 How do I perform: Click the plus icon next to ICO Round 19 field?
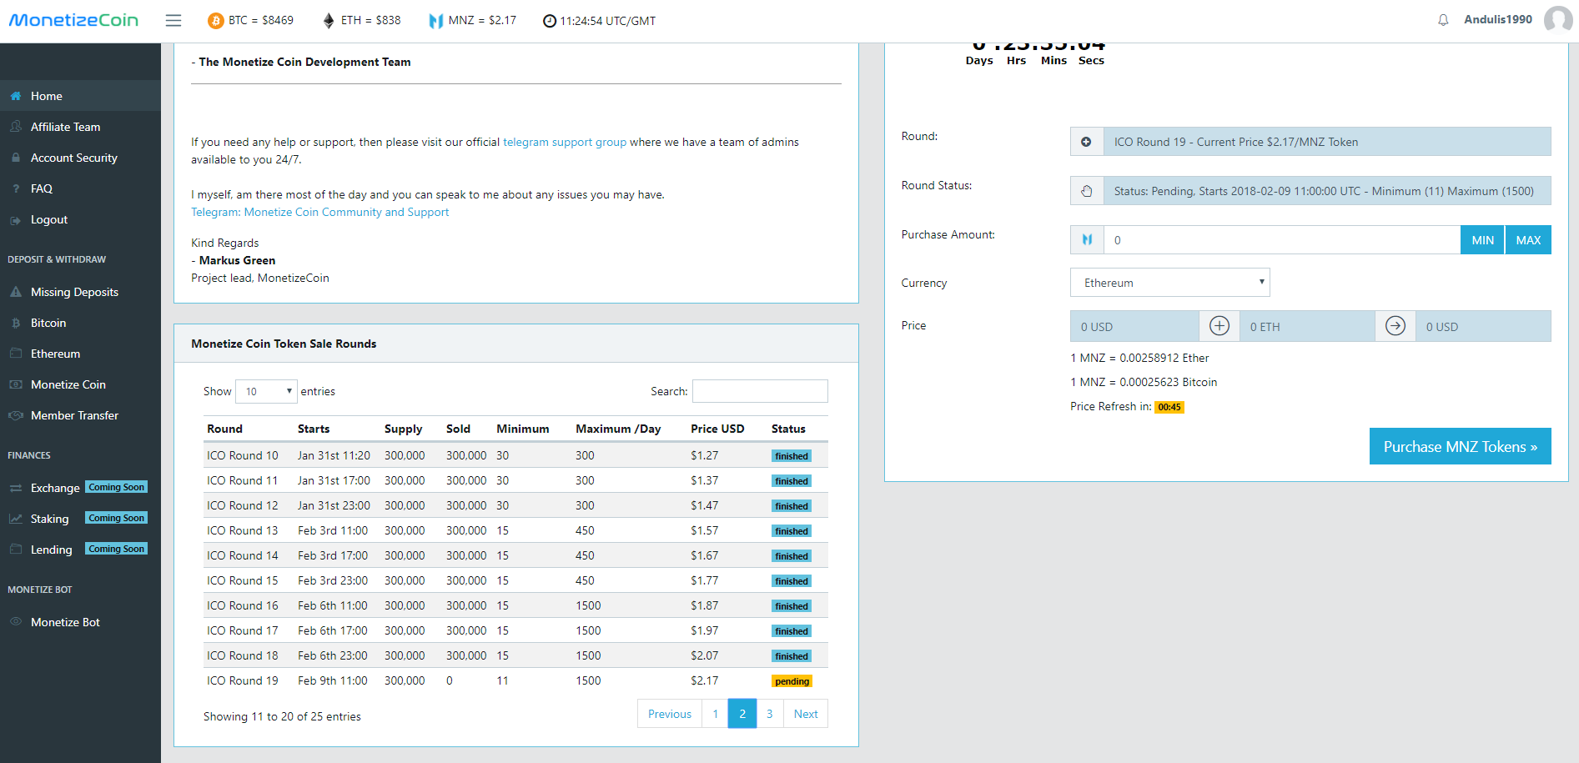[x=1086, y=142]
